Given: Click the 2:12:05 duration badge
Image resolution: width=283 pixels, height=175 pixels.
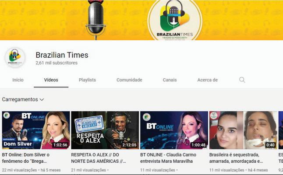Looking at the screenshot, I should [x=129, y=145].
